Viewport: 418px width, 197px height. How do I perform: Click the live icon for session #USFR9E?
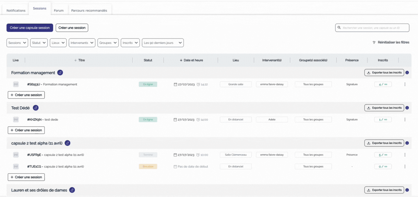(x=16, y=155)
